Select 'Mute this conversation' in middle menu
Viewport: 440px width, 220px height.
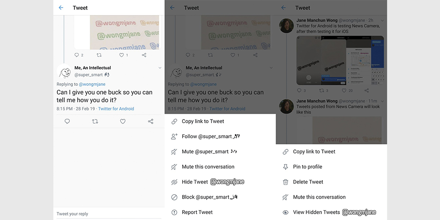220,167
